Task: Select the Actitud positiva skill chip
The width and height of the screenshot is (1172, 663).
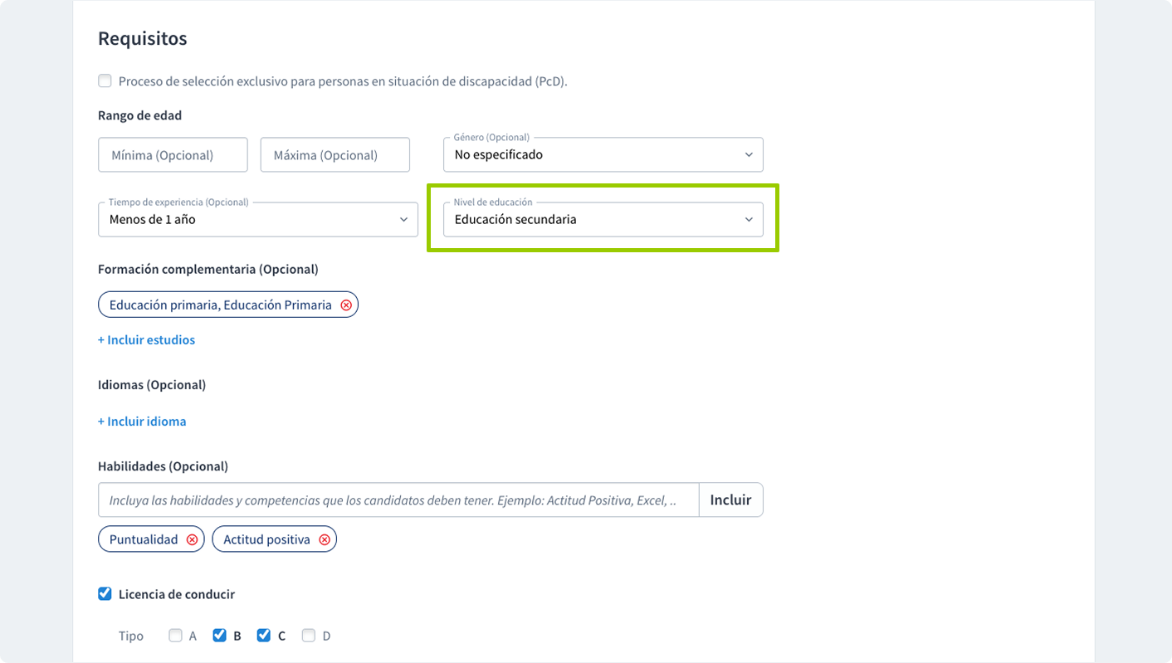Action: (x=266, y=539)
